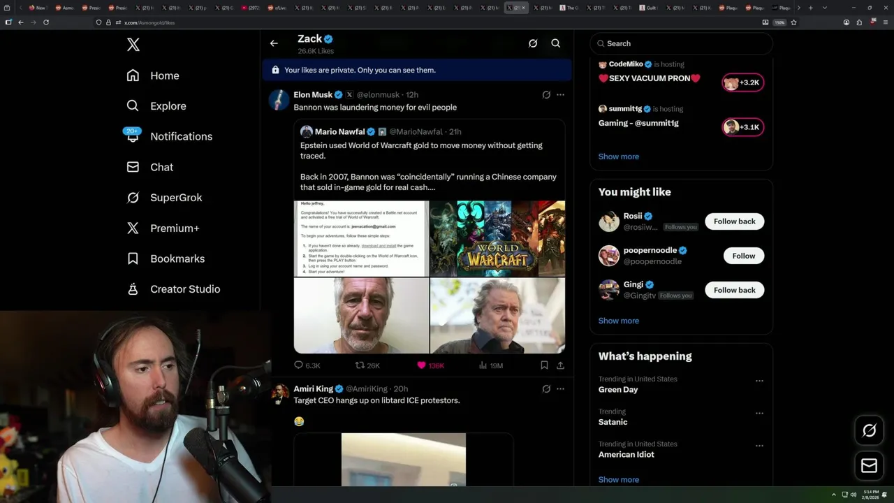The height and width of the screenshot is (503, 894).
Task: Click share icon on Elon Musk post
Action: 560,365
